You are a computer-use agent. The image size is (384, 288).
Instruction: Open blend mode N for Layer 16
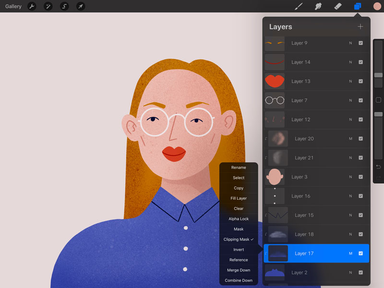tap(350, 196)
